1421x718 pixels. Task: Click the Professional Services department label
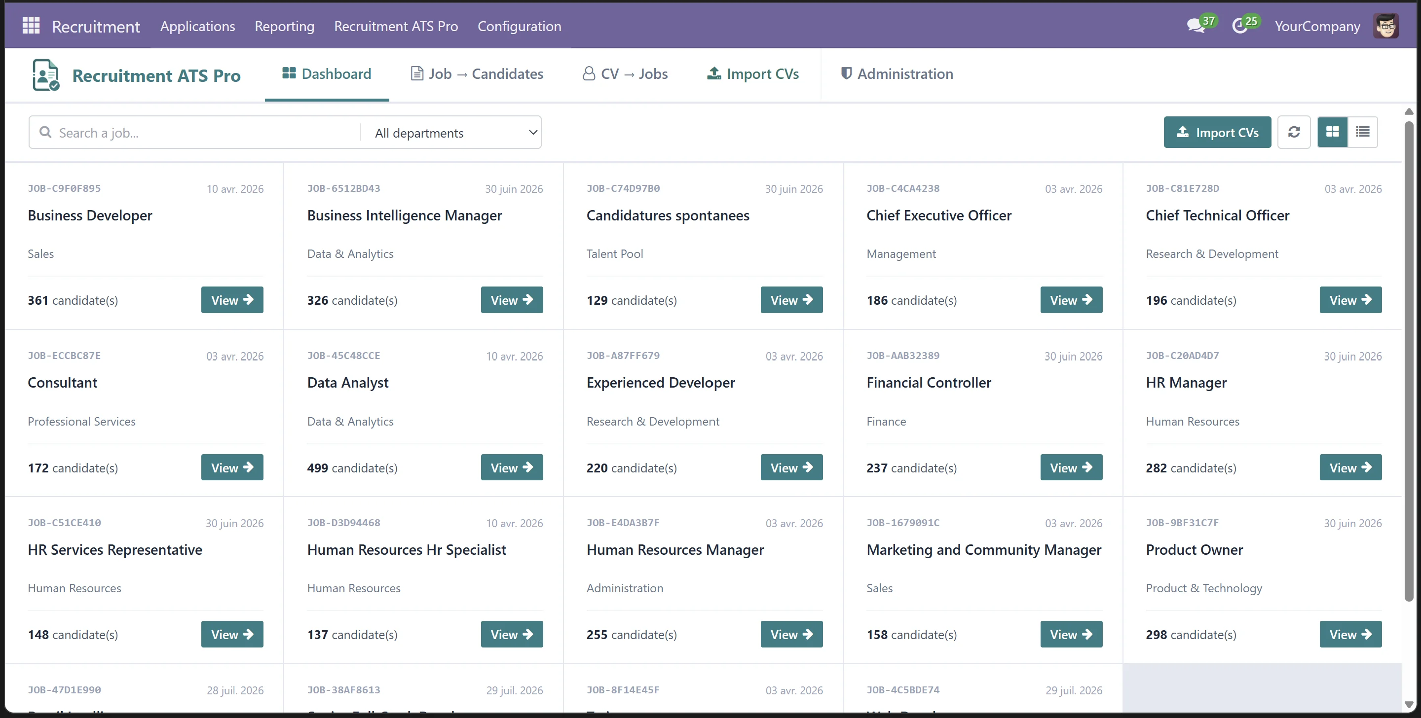tap(81, 421)
